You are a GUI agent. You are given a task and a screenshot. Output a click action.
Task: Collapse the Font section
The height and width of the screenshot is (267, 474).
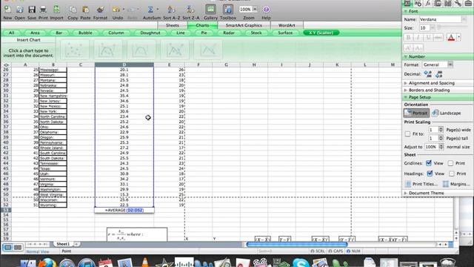coord(406,11)
